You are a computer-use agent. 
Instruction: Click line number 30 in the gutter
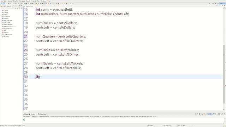[x=26, y=77]
